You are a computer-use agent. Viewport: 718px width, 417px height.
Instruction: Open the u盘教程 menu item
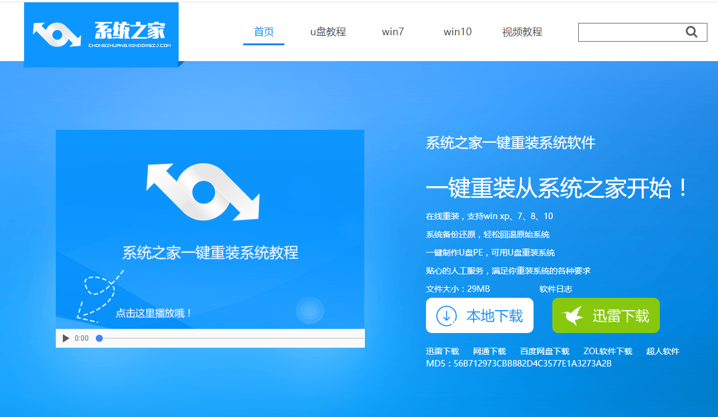[x=327, y=32]
